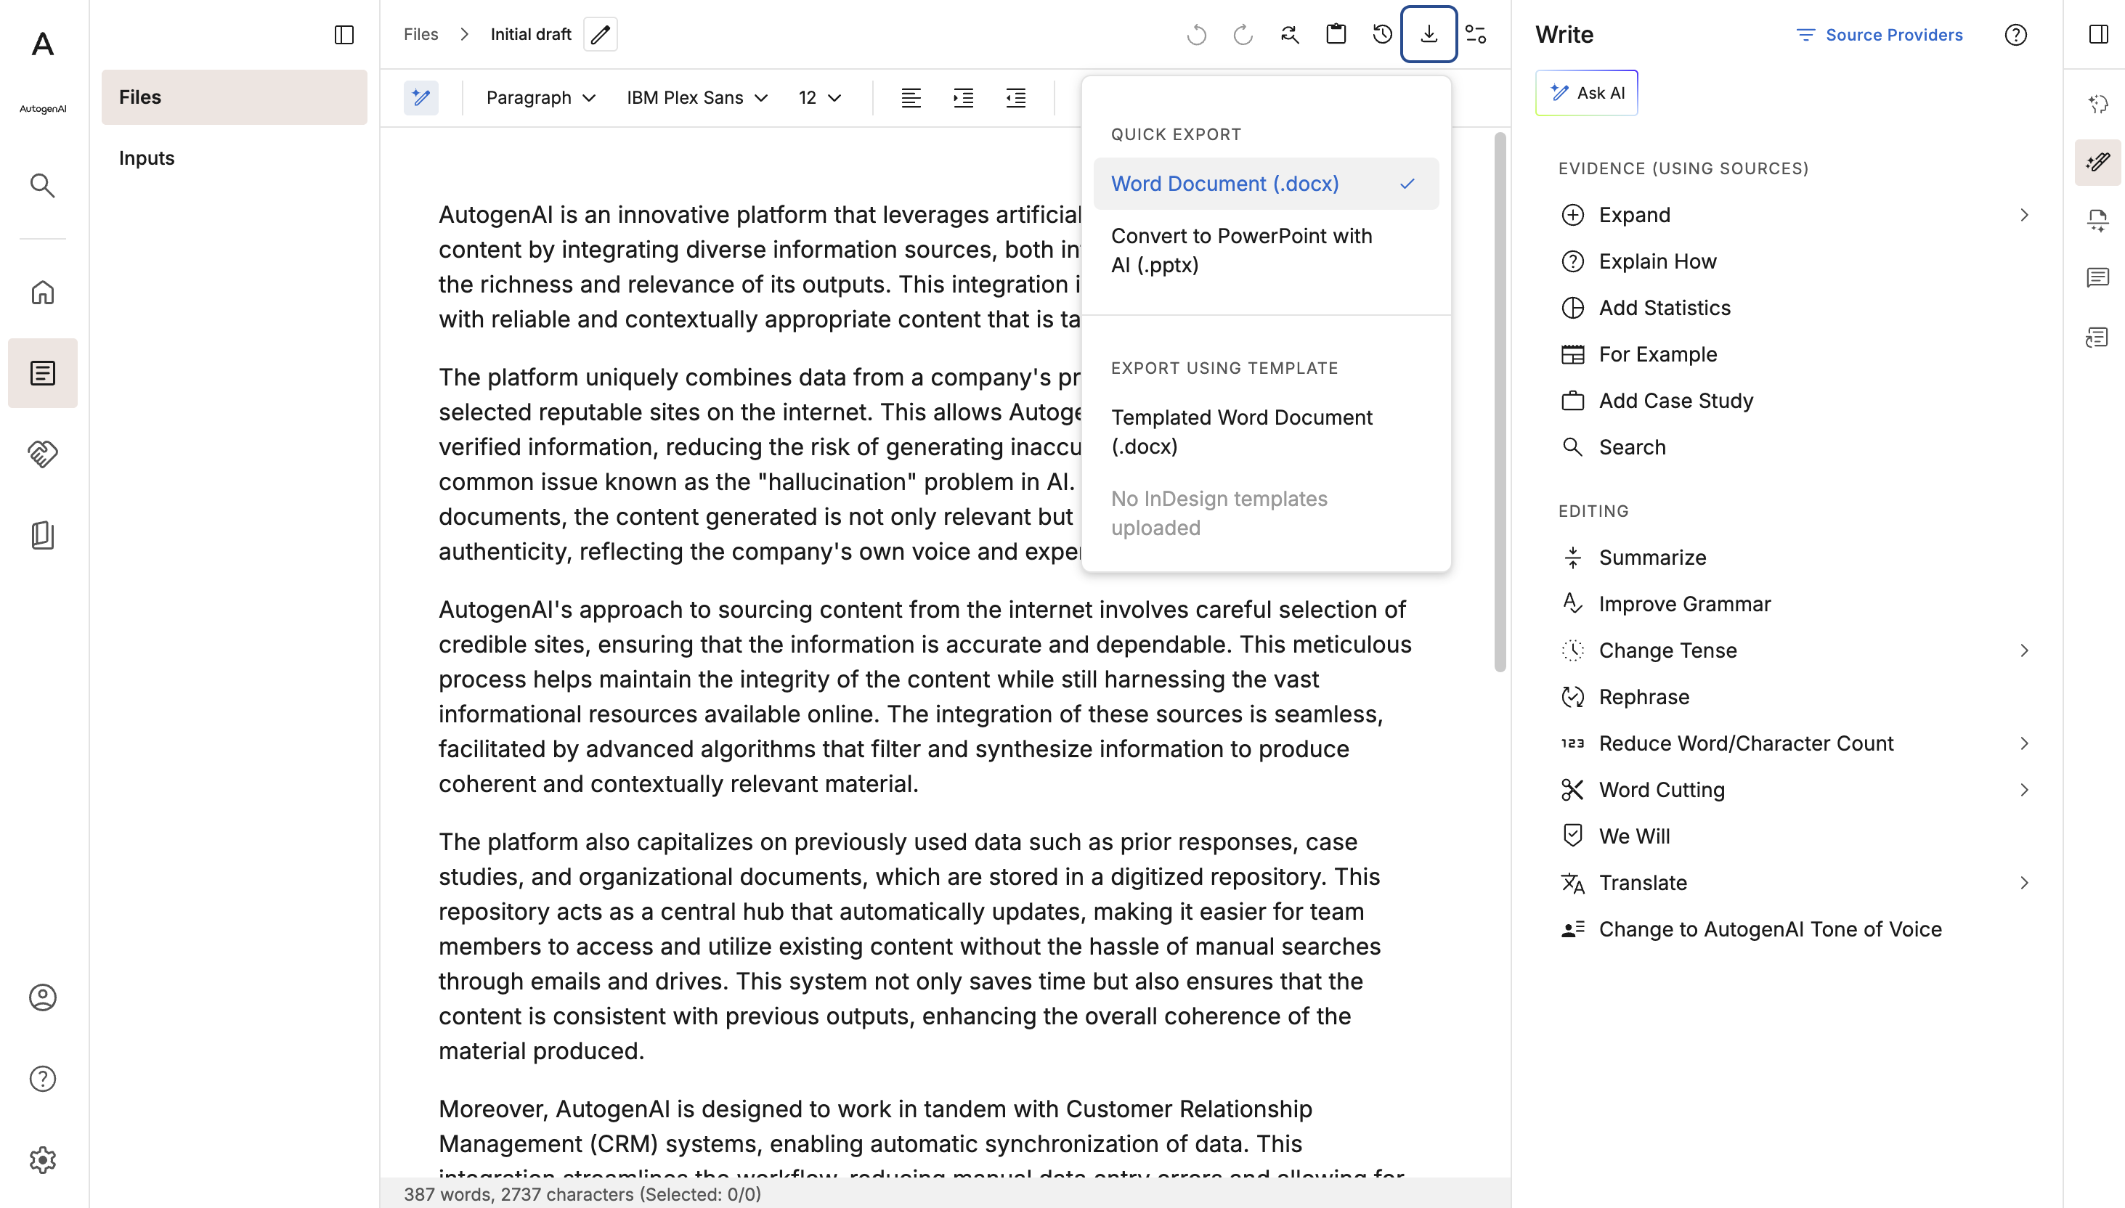Open the search magnifier in left sidebar
Viewport: 2125px width, 1208px height.
pos(42,185)
